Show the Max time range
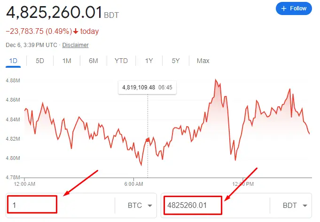The image size is (320, 222). (203, 61)
